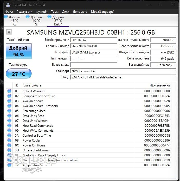This screenshot has height=181, width=180.
Task: Click status orb for Temperature Sensor 1 row
Action: 9,165
